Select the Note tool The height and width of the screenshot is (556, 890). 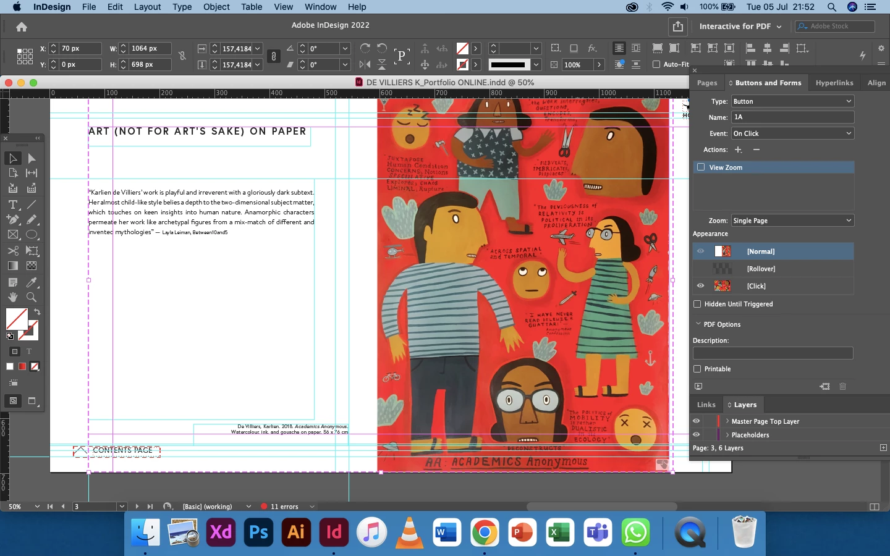(13, 282)
